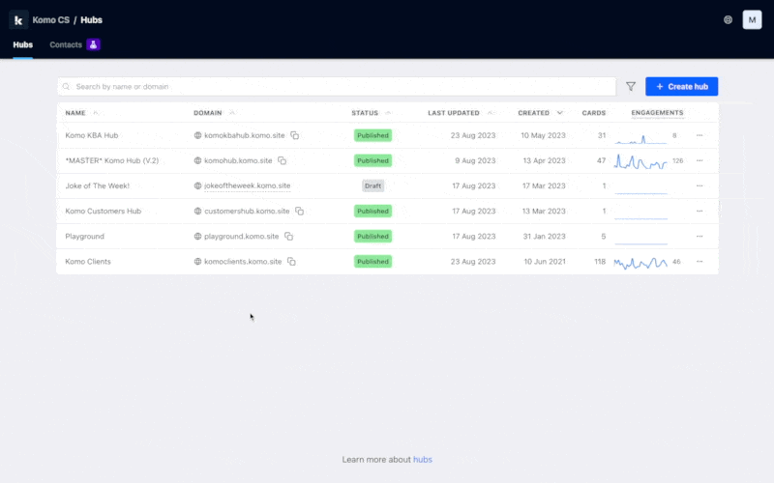Copy the komohub.komo.site domain
774x483 pixels.
coord(283,161)
